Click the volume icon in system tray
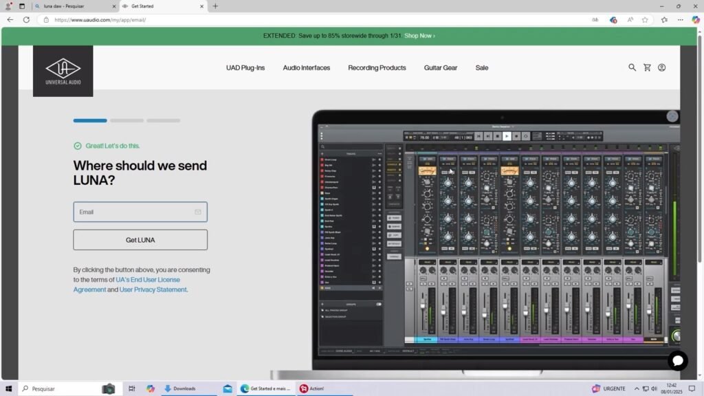 pyautogui.click(x=654, y=388)
